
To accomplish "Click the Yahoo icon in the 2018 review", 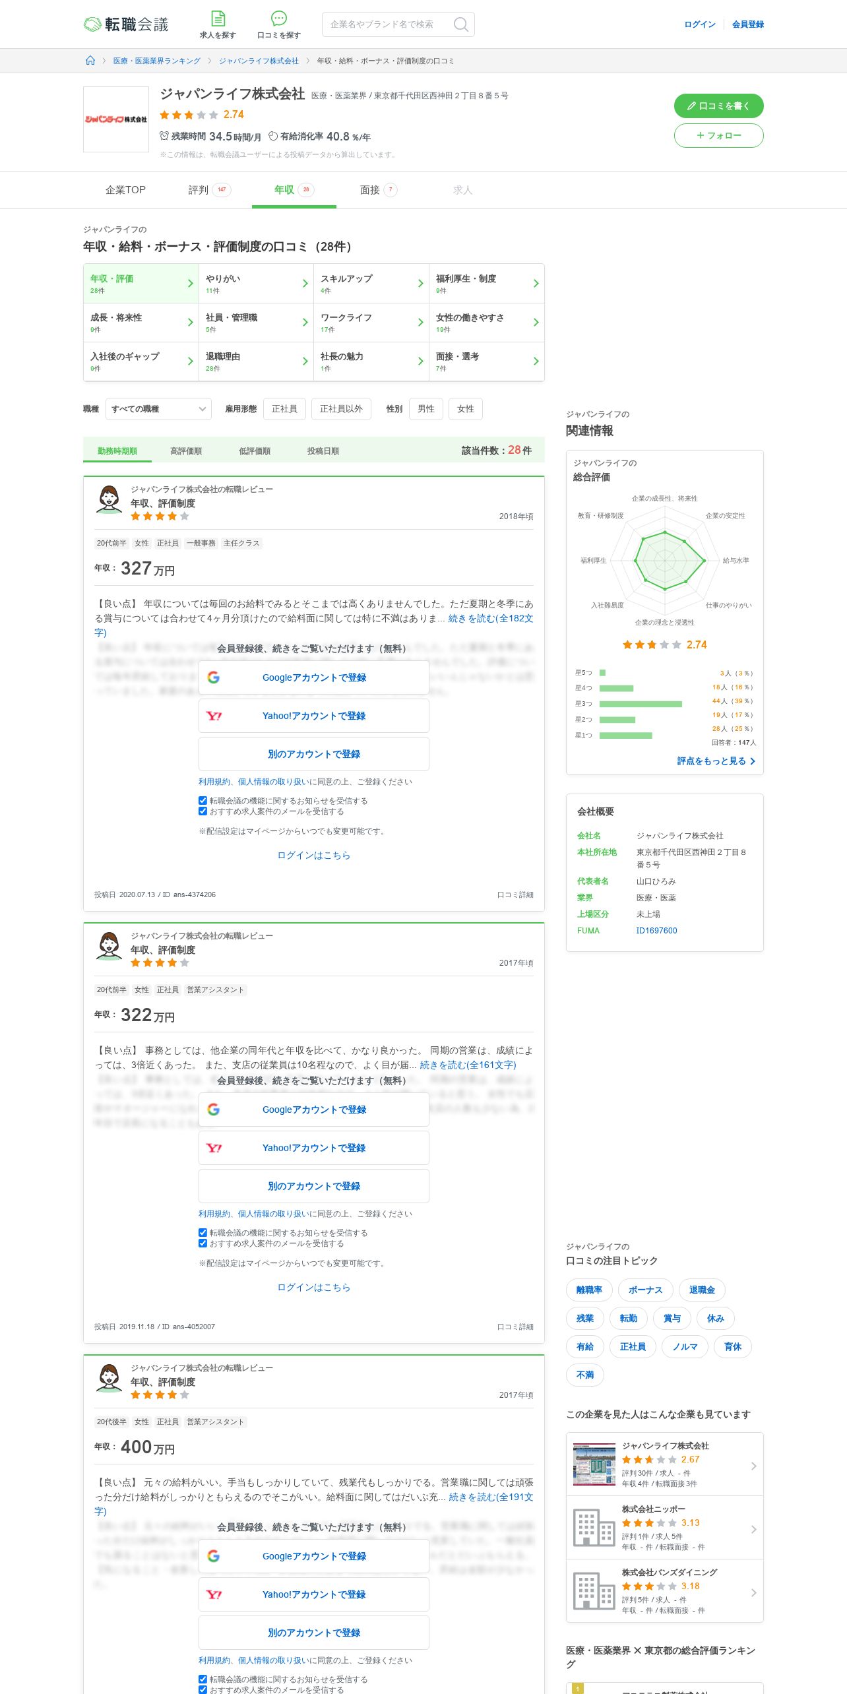I will click(x=214, y=716).
